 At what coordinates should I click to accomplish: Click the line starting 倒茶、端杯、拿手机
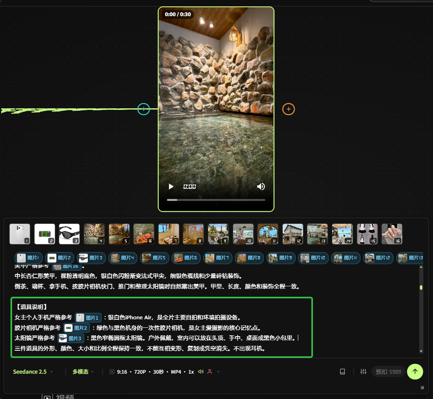tap(157, 286)
